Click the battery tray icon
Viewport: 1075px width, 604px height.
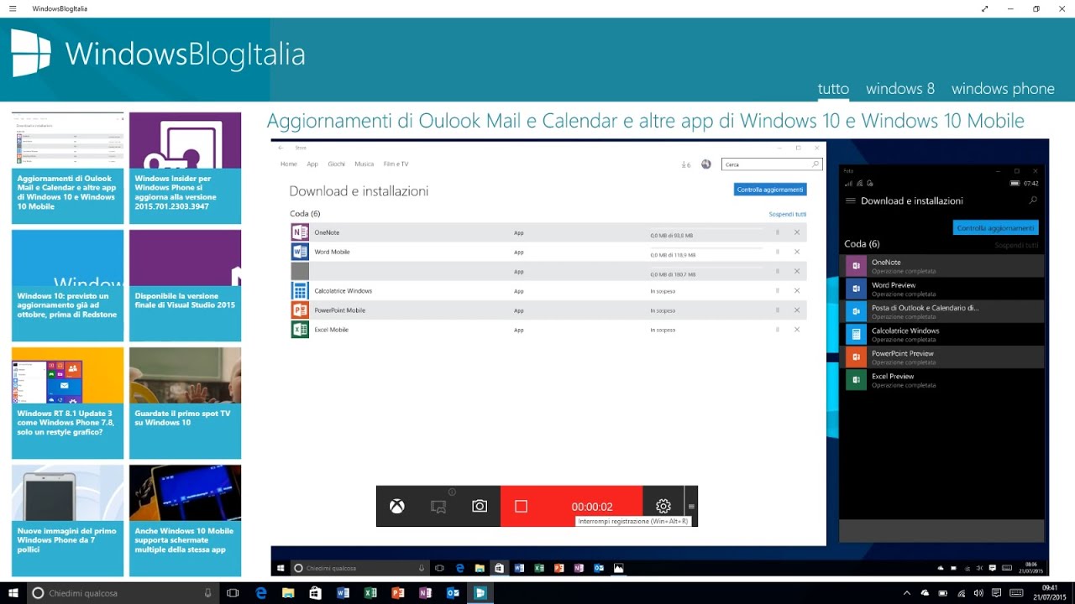click(943, 593)
